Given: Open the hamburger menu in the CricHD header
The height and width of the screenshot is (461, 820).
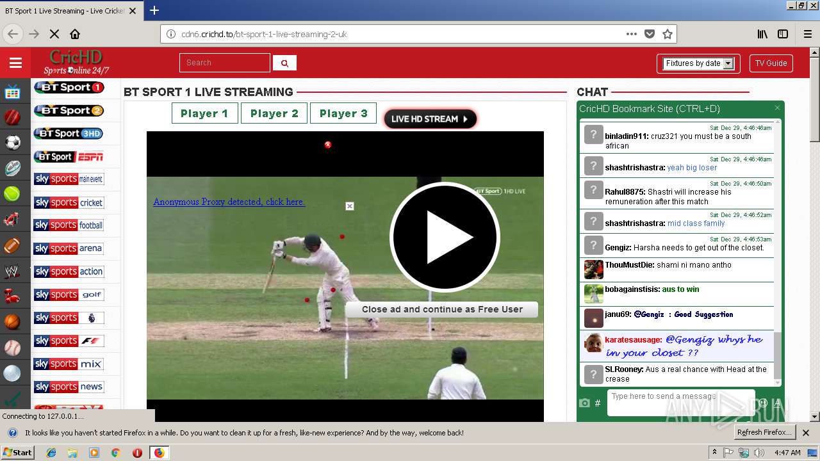Looking at the screenshot, I should coord(15,63).
